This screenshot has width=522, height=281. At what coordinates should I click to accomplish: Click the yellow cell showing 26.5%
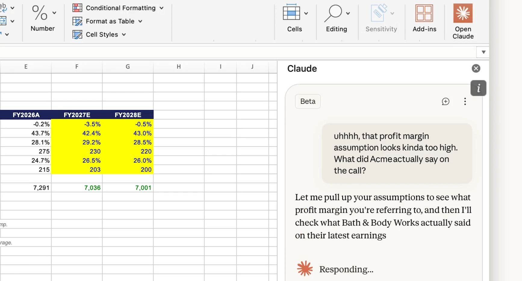(77, 160)
